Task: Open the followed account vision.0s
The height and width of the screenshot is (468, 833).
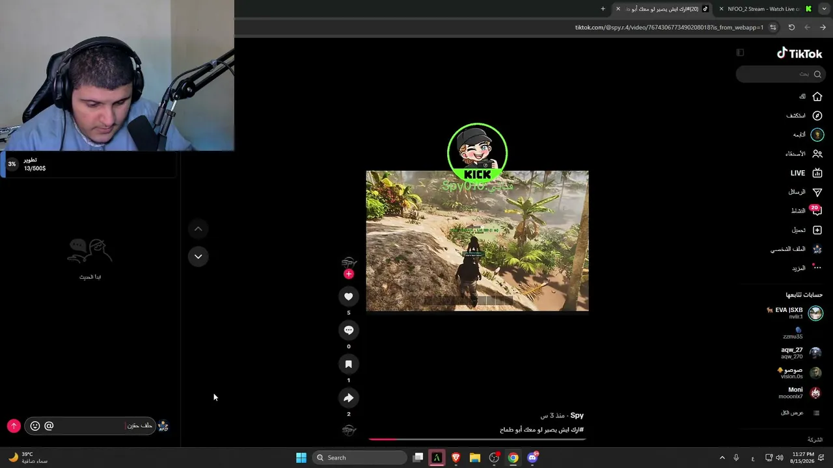Action: 800,373
